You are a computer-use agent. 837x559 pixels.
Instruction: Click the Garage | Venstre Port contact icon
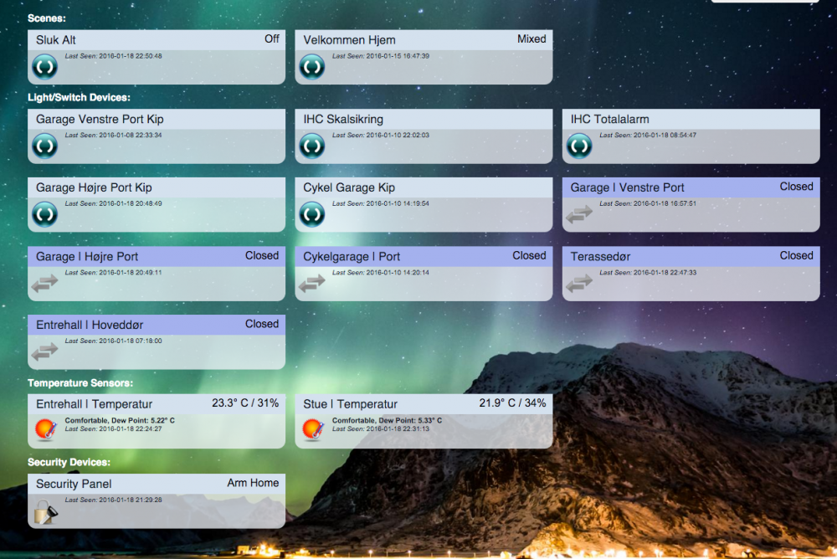coord(579,214)
